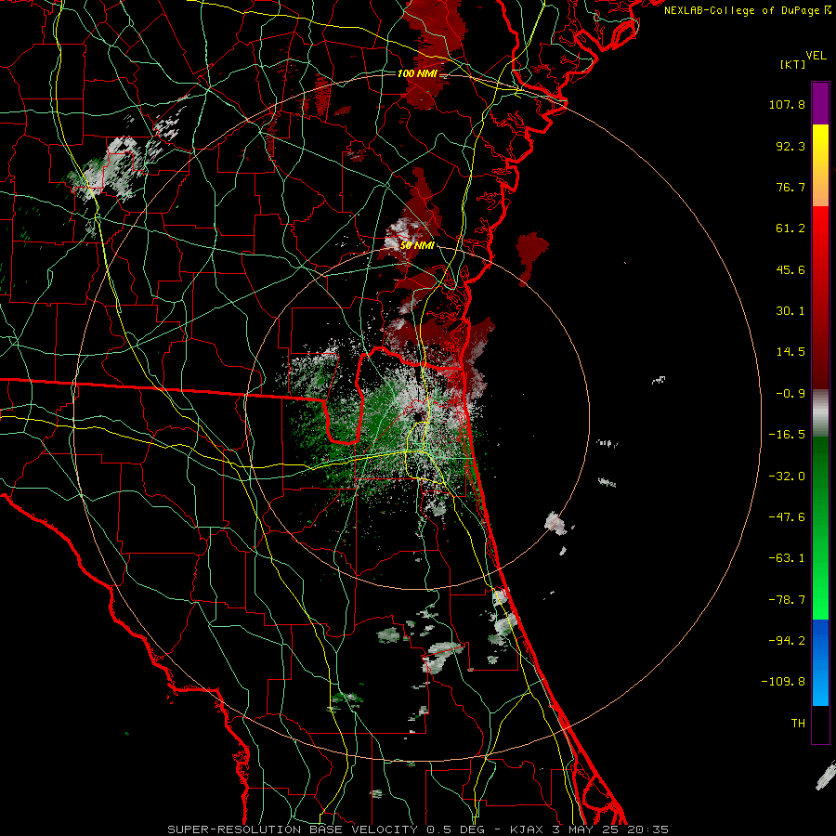The height and width of the screenshot is (836, 836).
Task: Click the -0.9 velocity scale value
Action: pyautogui.click(x=790, y=394)
